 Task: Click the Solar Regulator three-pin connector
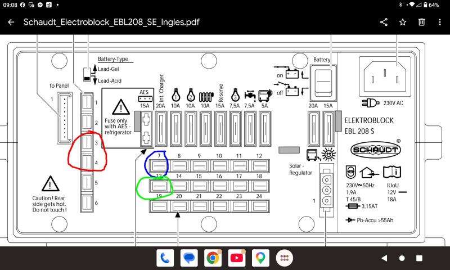coord(327,190)
